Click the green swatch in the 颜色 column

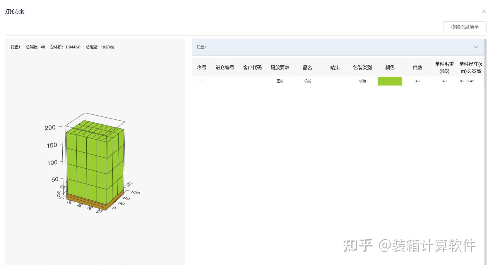pyautogui.click(x=390, y=81)
